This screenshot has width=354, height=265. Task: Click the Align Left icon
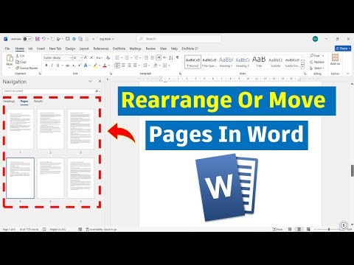117,66
